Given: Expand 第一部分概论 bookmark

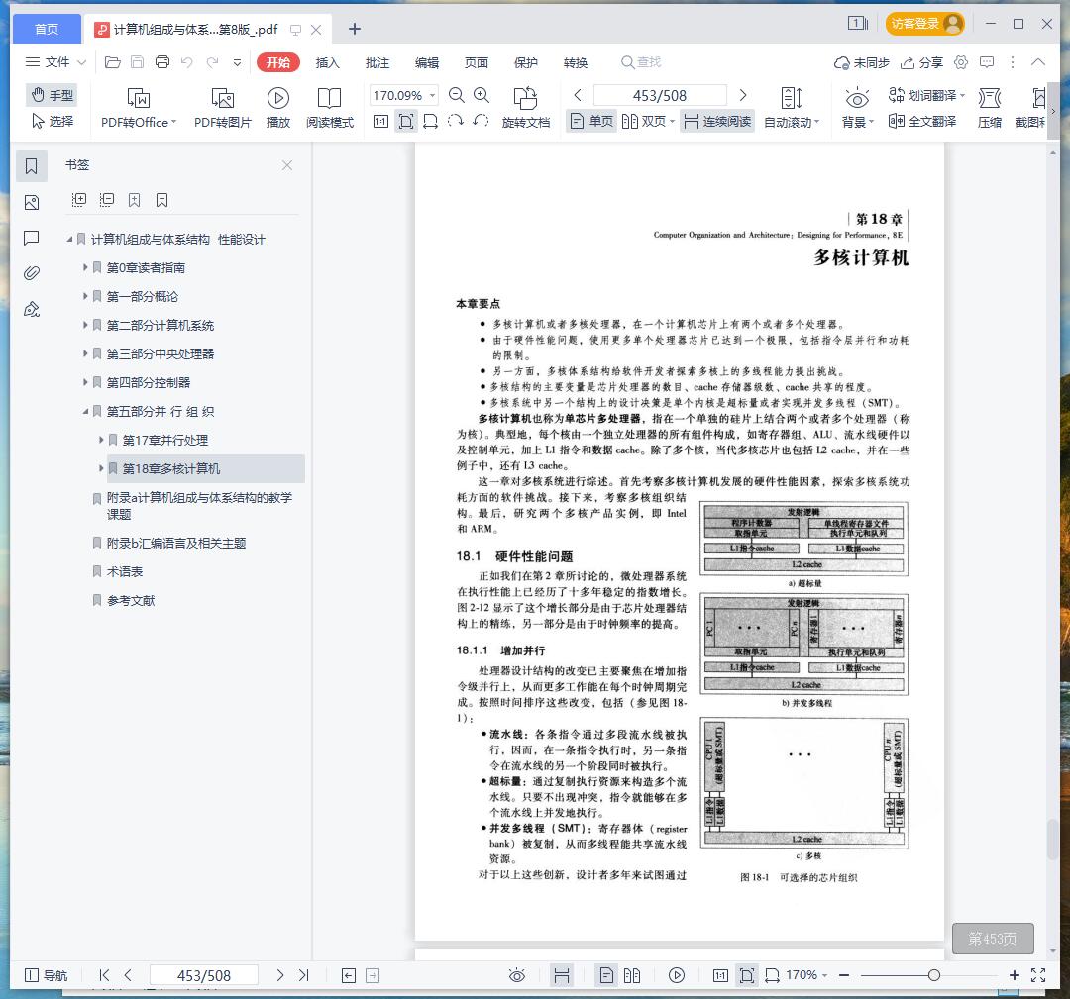Looking at the screenshot, I should point(85,296).
